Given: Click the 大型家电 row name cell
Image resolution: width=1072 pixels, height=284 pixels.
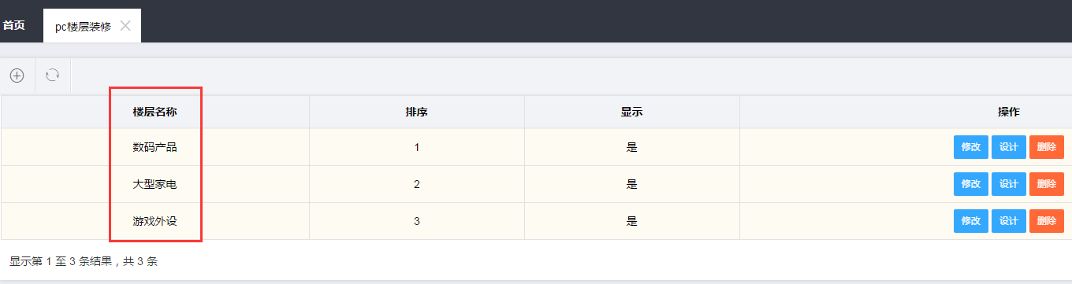Looking at the screenshot, I should pyautogui.click(x=154, y=184).
